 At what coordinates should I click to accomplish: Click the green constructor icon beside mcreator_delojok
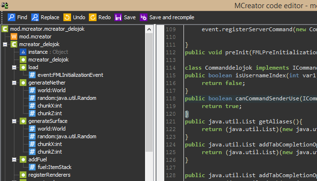coord(23,60)
